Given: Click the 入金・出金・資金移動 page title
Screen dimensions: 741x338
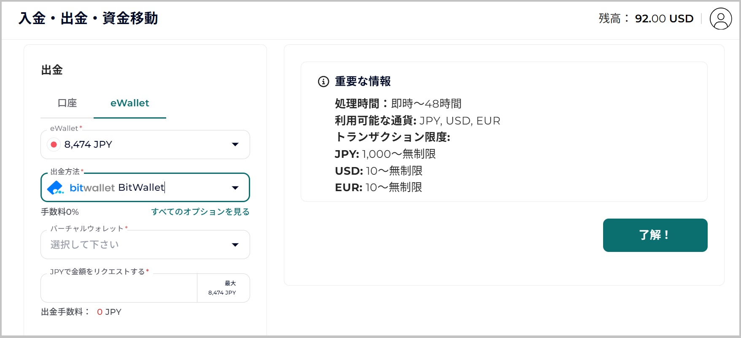Looking at the screenshot, I should 88,19.
